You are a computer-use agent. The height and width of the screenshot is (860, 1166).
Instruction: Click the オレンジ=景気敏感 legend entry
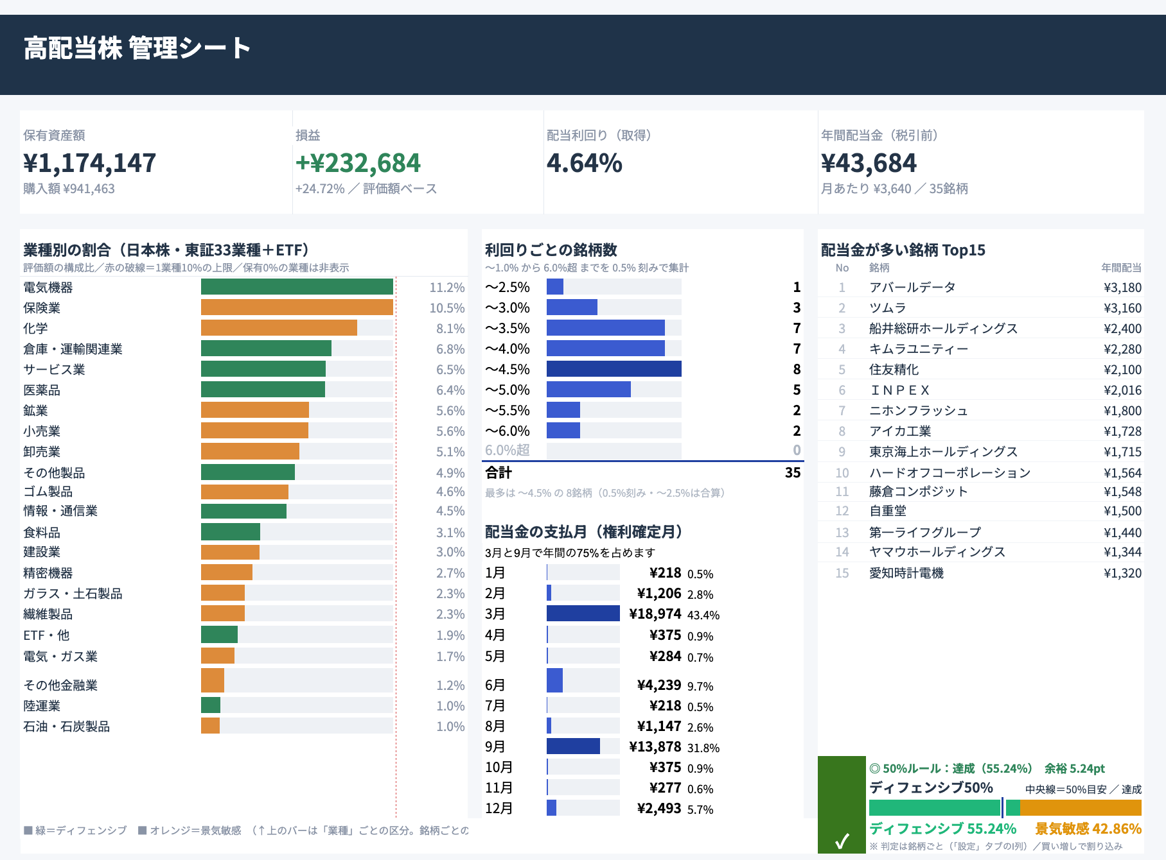[190, 830]
